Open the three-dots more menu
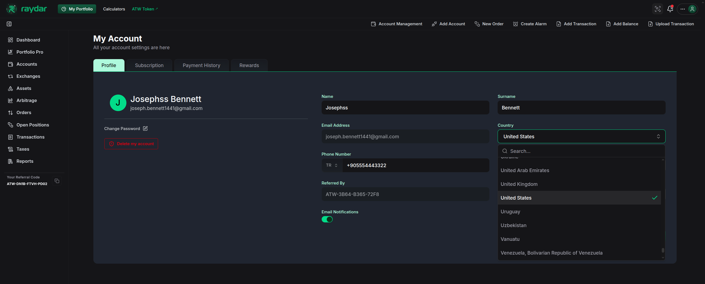Viewport: 705px width, 284px height. click(683, 9)
